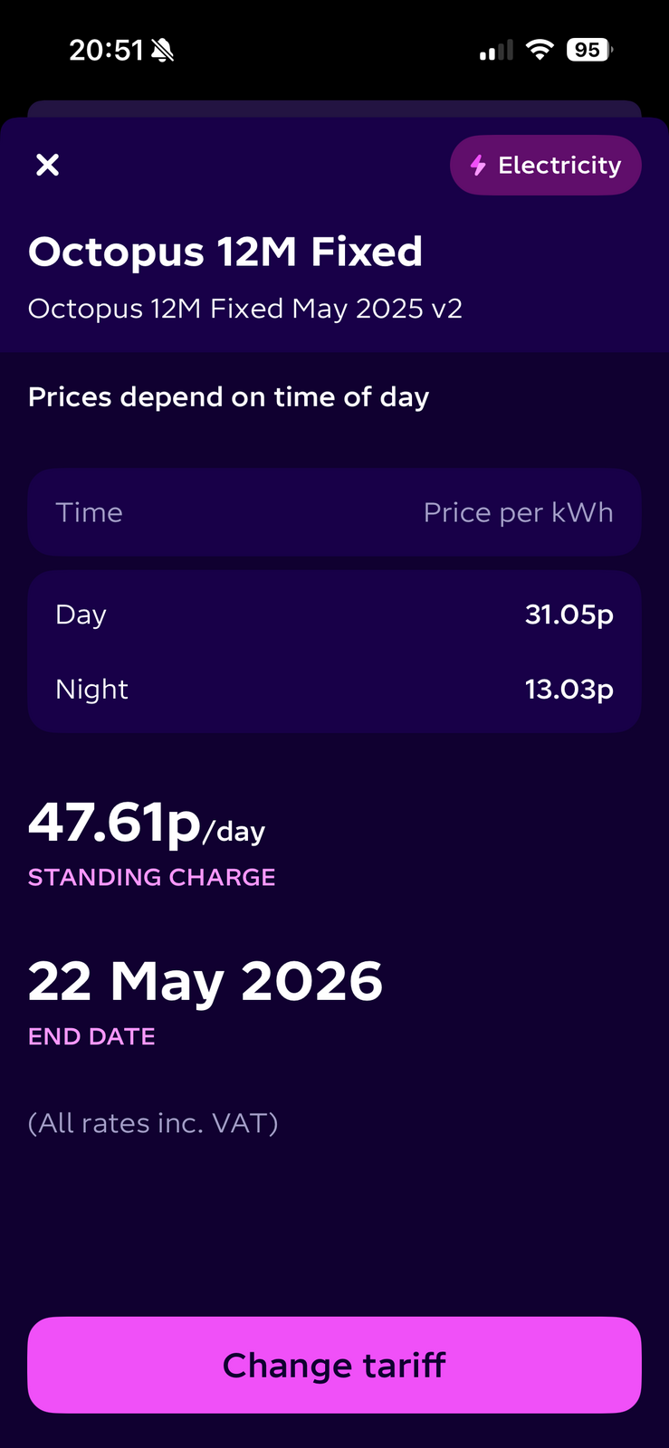Tap the clock in status bar
The height and width of the screenshot is (1448, 669).
click(106, 51)
